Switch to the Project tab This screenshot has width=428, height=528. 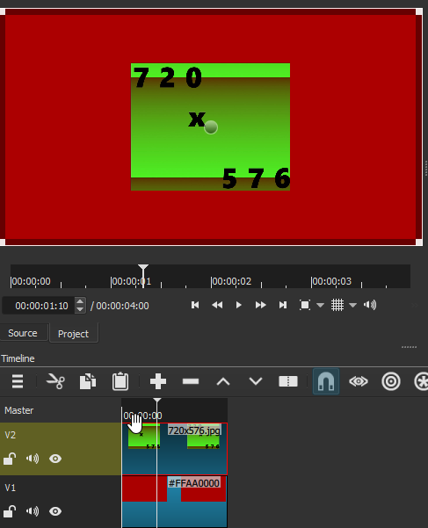pyautogui.click(x=74, y=334)
